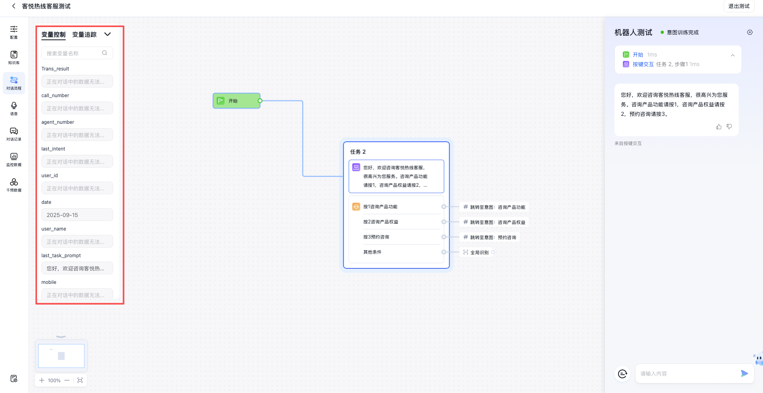Screen dimensions: 763x393
Task: Open the 干预数据 intervention data icon
Action: pos(14,185)
